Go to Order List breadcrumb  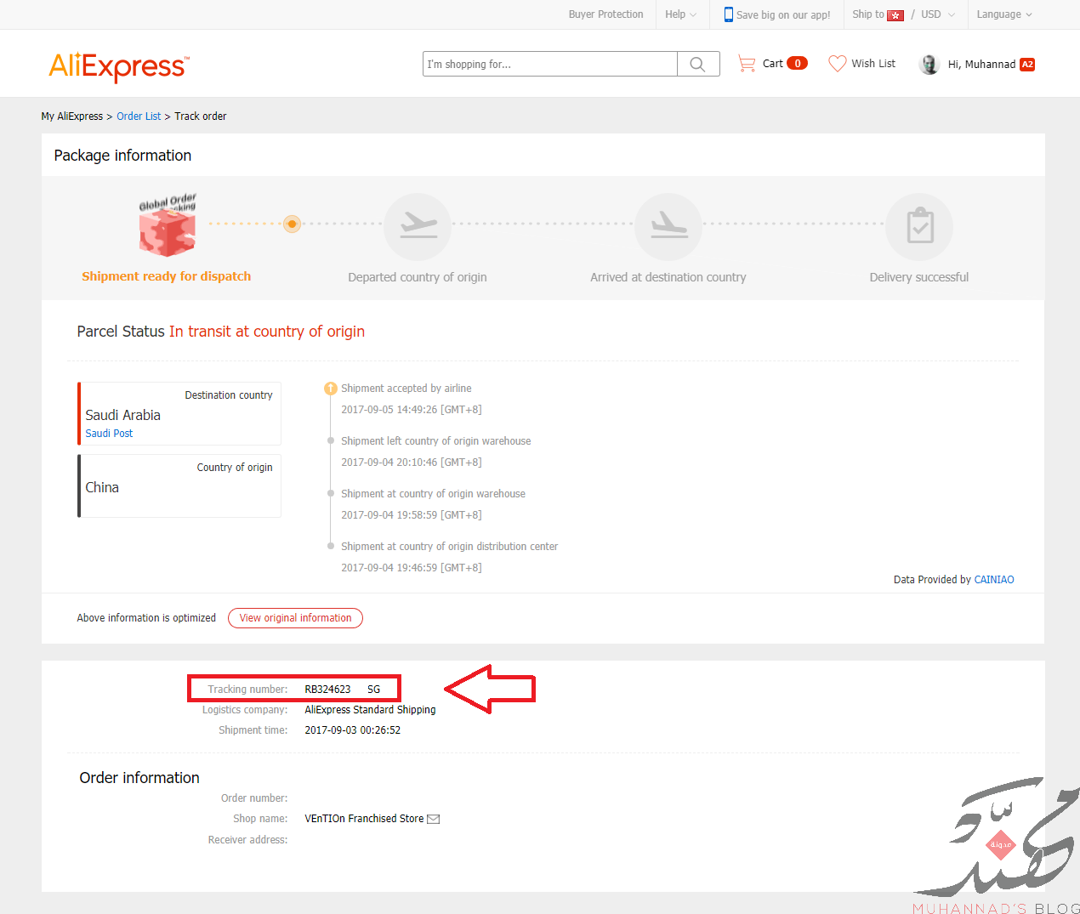[x=139, y=116]
